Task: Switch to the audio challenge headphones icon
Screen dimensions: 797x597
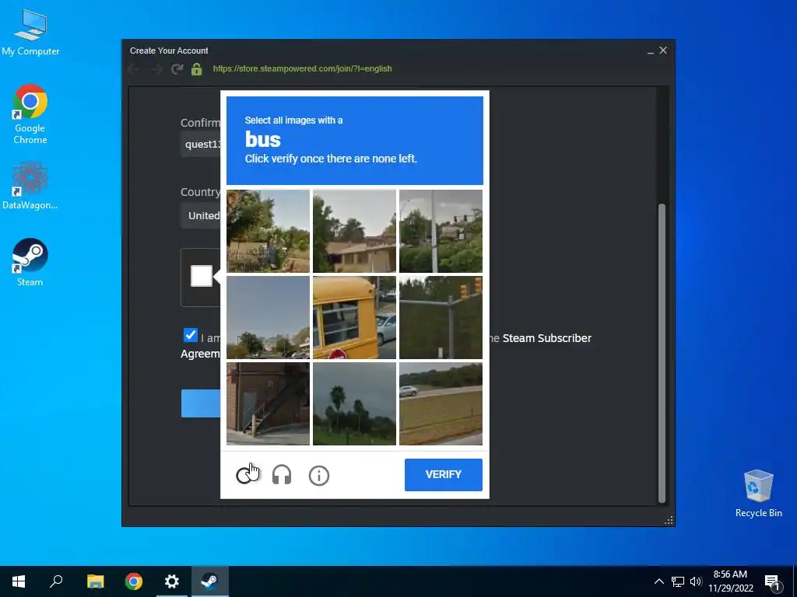Action: click(282, 475)
